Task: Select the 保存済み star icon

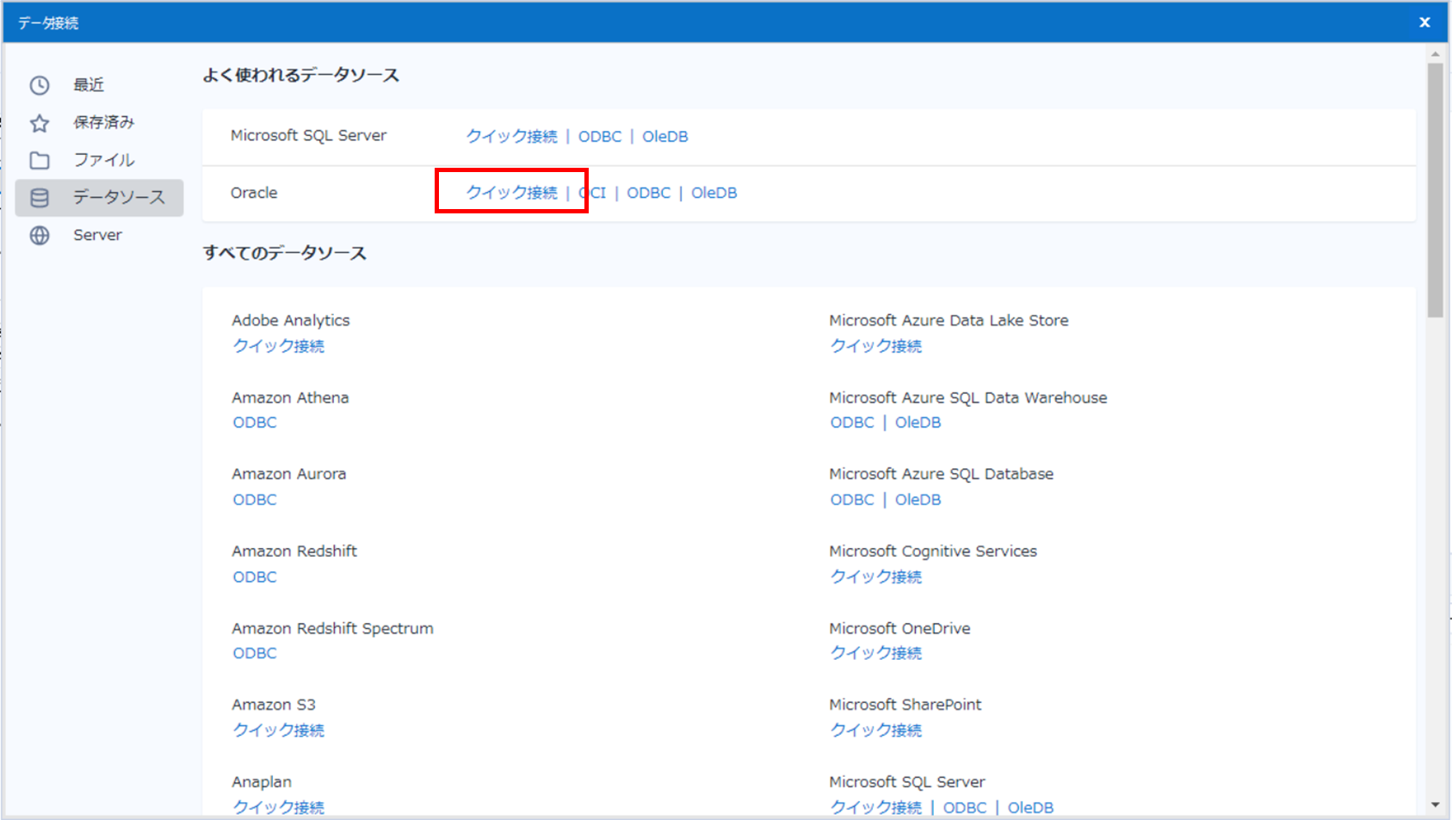Action: 40,123
